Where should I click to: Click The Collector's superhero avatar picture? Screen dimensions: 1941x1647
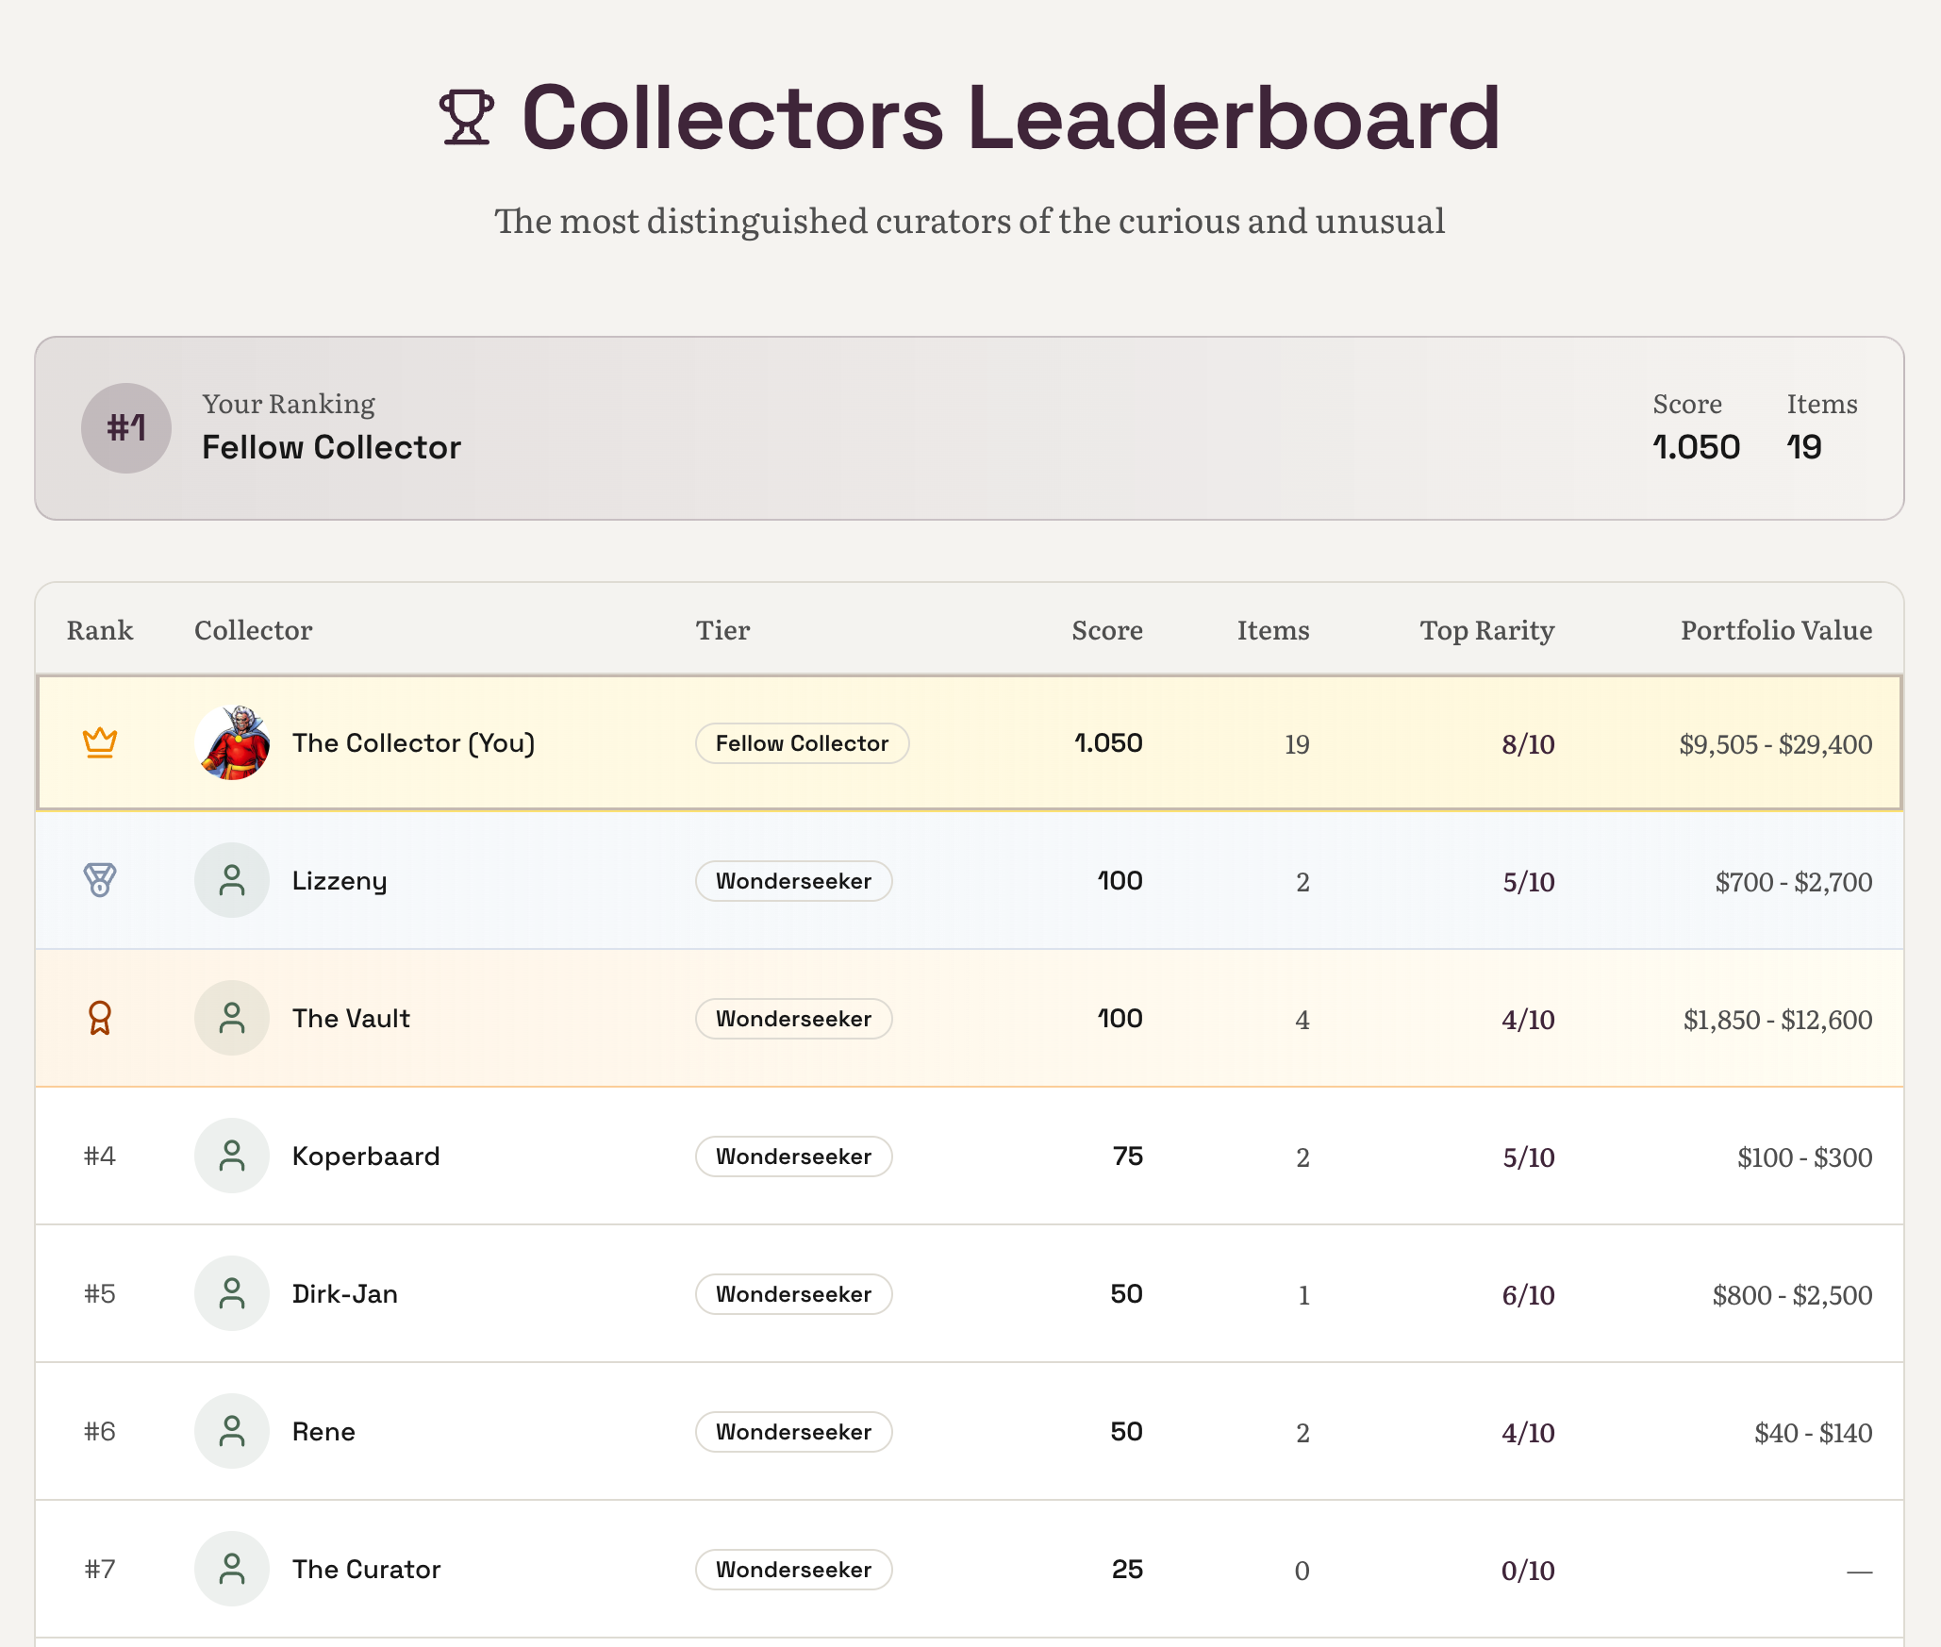point(232,742)
